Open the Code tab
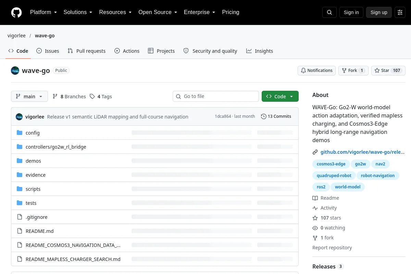This screenshot has width=411, height=274. click(x=18, y=51)
